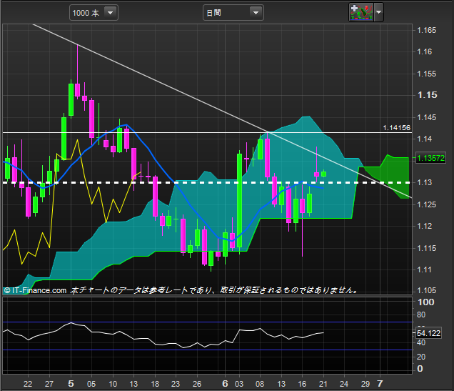454x391 pixels.
Task: Click the RSI 80 scale label
Action: click(421, 315)
